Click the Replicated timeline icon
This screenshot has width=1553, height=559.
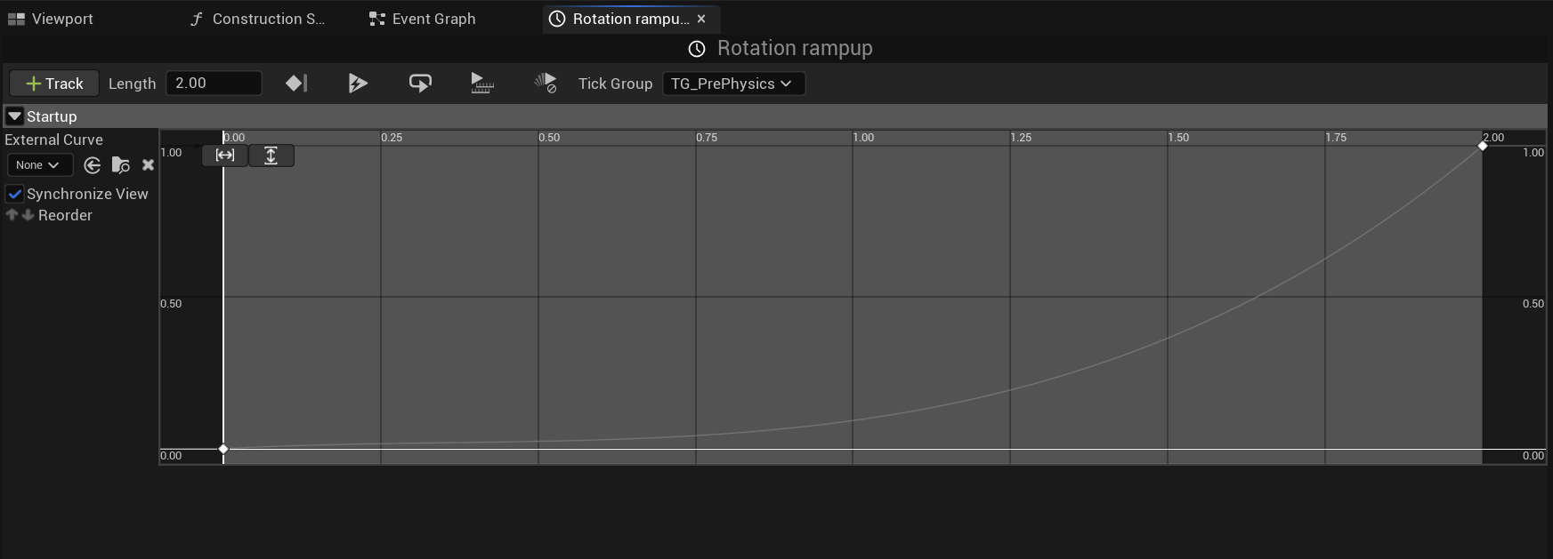click(481, 84)
